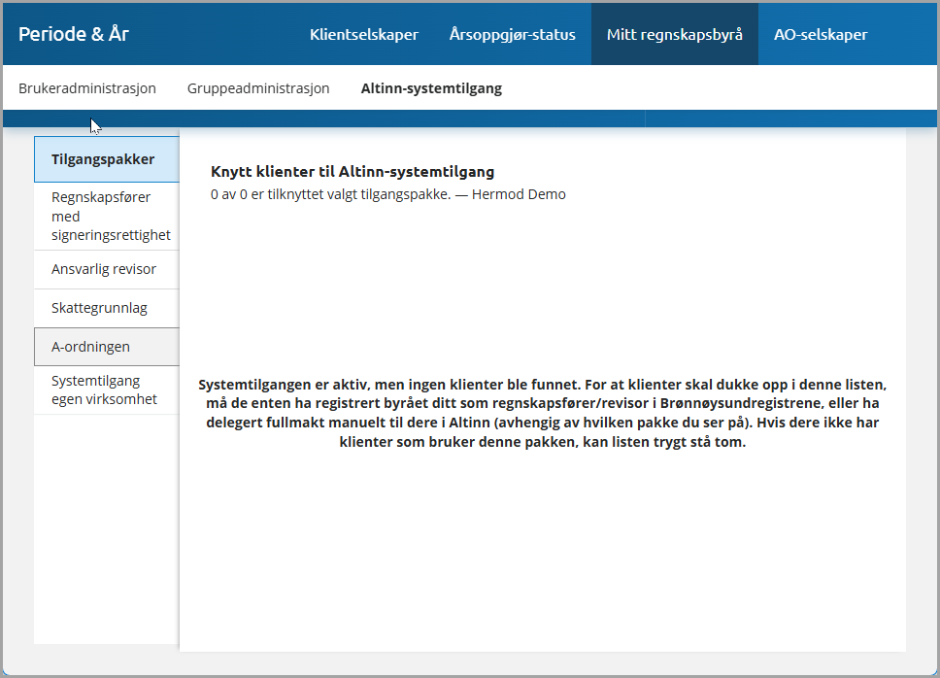This screenshot has height=678, width=940.
Task: Choose Regnskapsfører med signeringsrettighet package
Action: coord(107,216)
